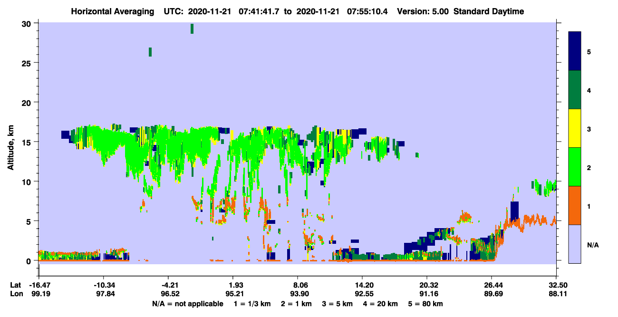
Task: Click legend text '1 = 1/3 km'
Action: pyautogui.click(x=253, y=303)
